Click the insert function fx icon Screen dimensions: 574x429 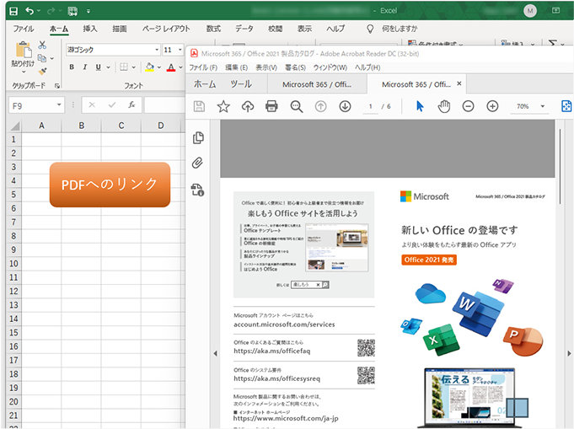click(131, 105)
